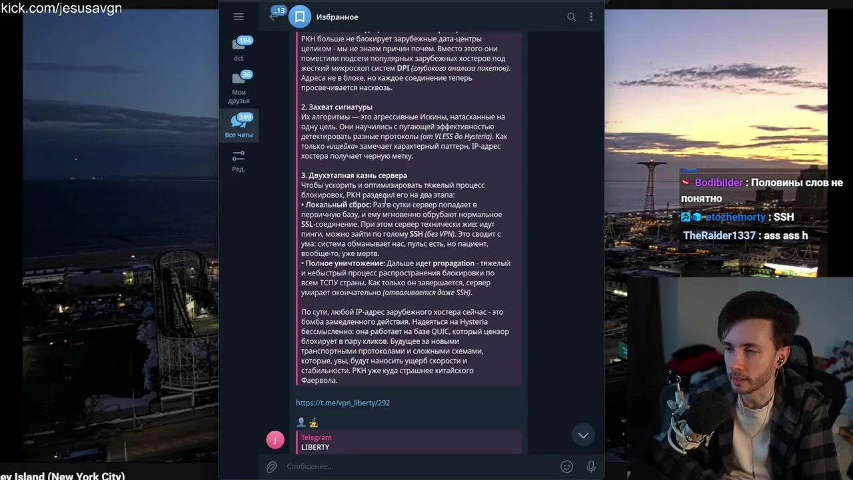This screenshot has height=480, width=853.
Task: Open the emoji picker smiley icon
Action: click(x=566, y=467)
